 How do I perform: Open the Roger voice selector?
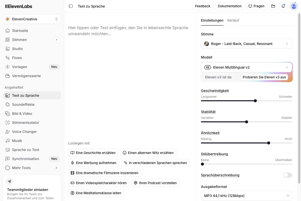pyautogui.click(x=247, y=44)
